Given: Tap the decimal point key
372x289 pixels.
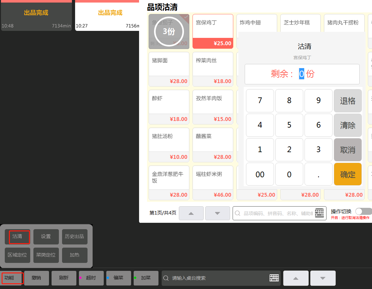Looking at the screenshot, I should [x=319, y=174].
